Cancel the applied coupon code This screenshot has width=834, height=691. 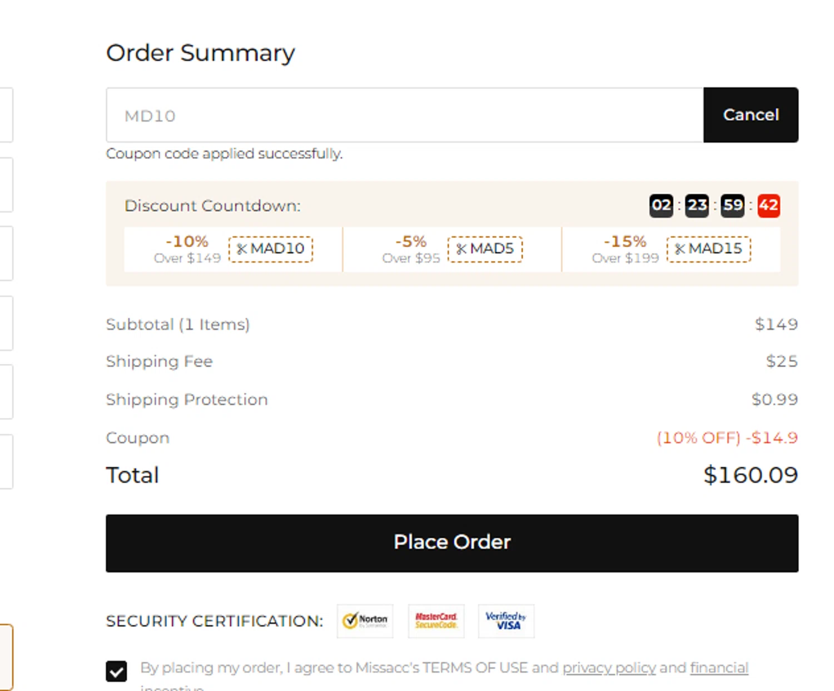point(751,115)
